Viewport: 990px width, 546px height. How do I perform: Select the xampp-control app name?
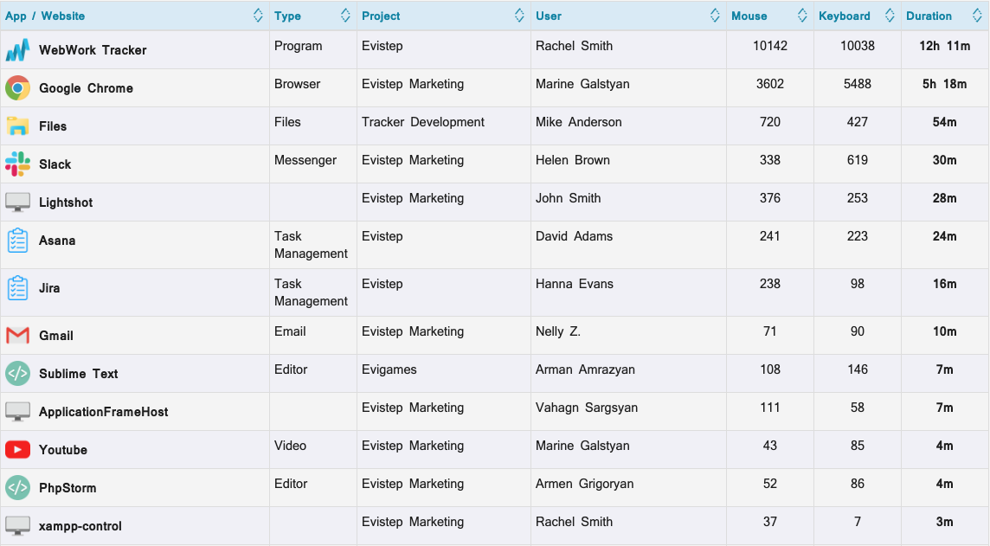[80, 526]
